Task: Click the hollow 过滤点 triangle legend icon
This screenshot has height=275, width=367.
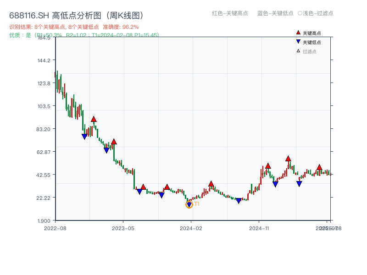Action: 298,49
